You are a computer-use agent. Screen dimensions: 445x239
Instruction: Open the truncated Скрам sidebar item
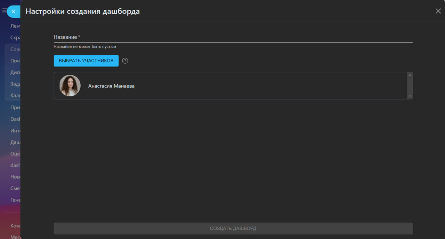coord(15,37)
